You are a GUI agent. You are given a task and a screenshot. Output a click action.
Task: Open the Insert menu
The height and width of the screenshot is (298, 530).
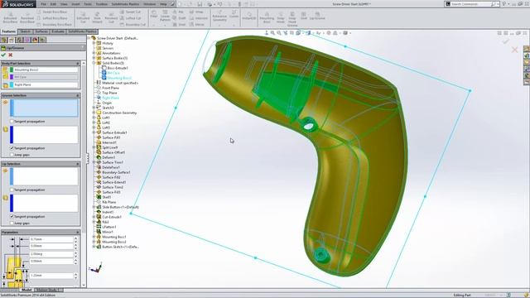[x=75, y=4]
